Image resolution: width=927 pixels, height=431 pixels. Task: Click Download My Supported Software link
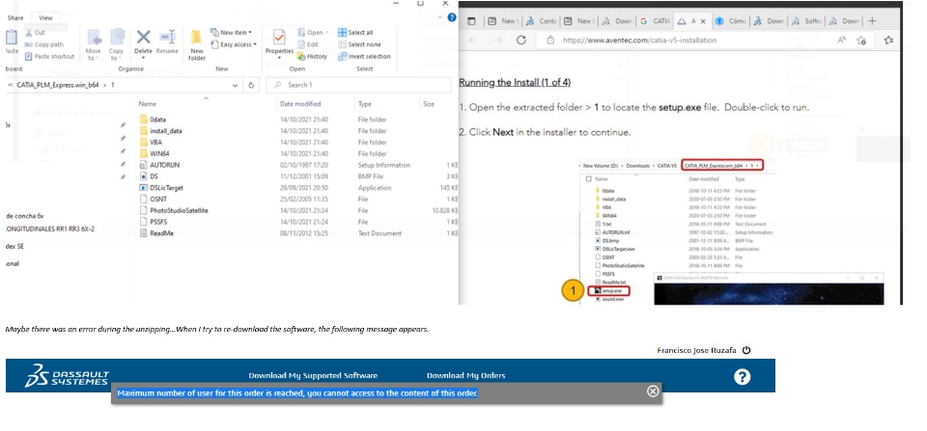coord(313,375)
